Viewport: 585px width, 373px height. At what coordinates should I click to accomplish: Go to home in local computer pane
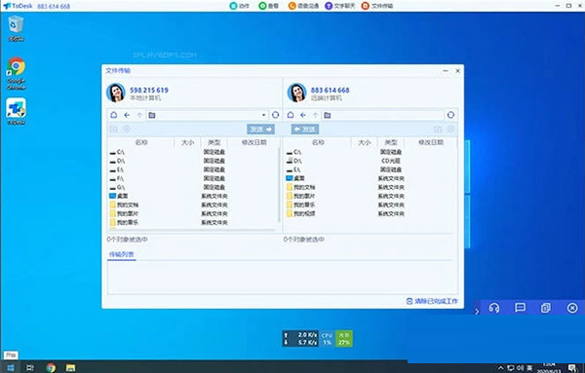pos(114,115)
